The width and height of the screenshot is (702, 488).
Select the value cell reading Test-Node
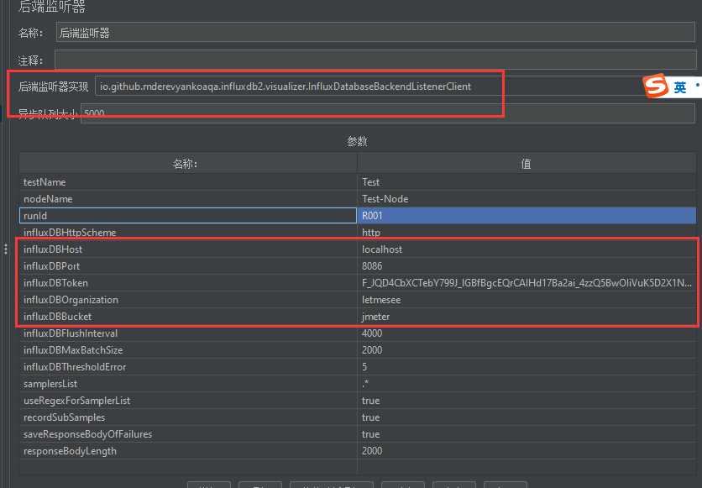pos(527,199)
